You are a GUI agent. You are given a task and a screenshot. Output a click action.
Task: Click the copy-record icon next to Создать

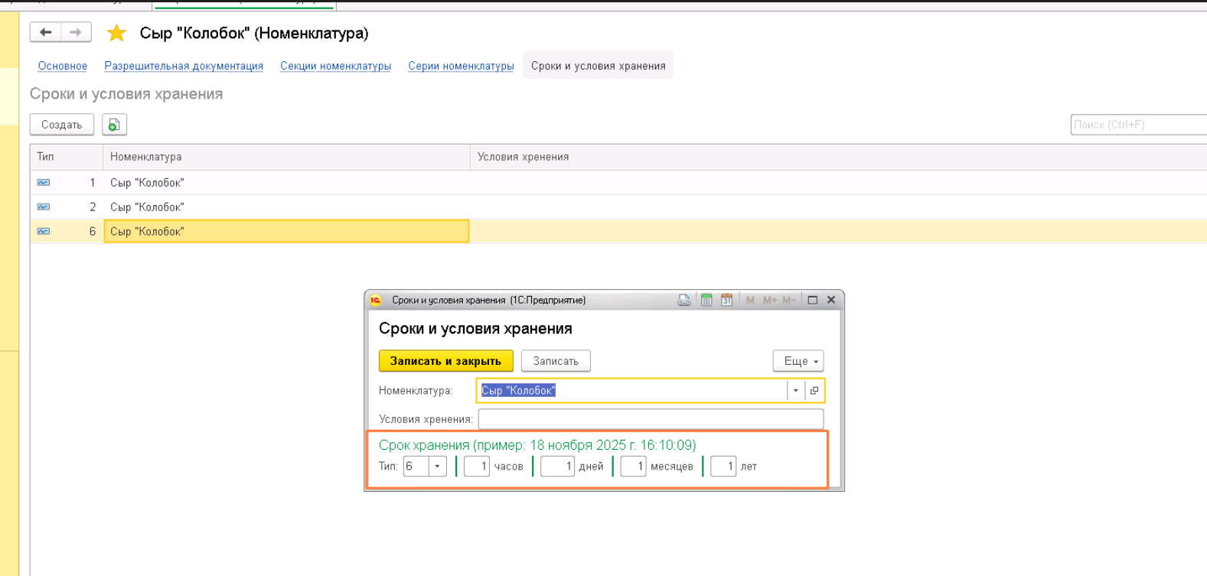[114, 125]
